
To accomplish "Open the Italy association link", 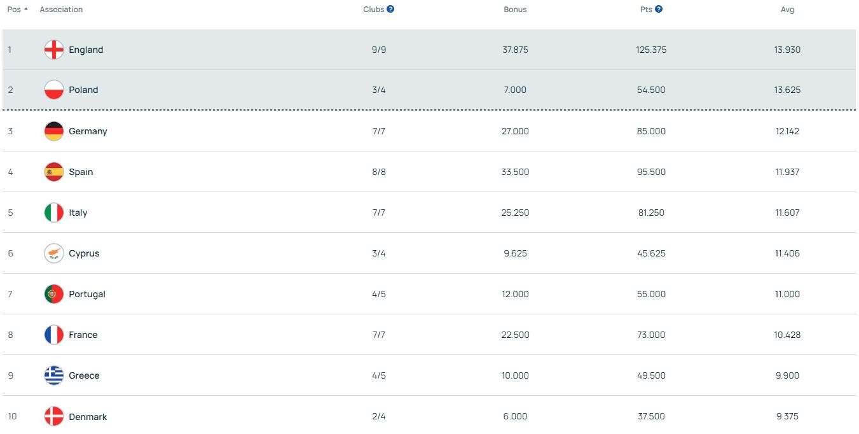I will 78,213.
